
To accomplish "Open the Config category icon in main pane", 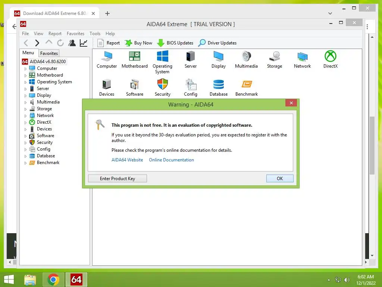I will tap(191, 87).
